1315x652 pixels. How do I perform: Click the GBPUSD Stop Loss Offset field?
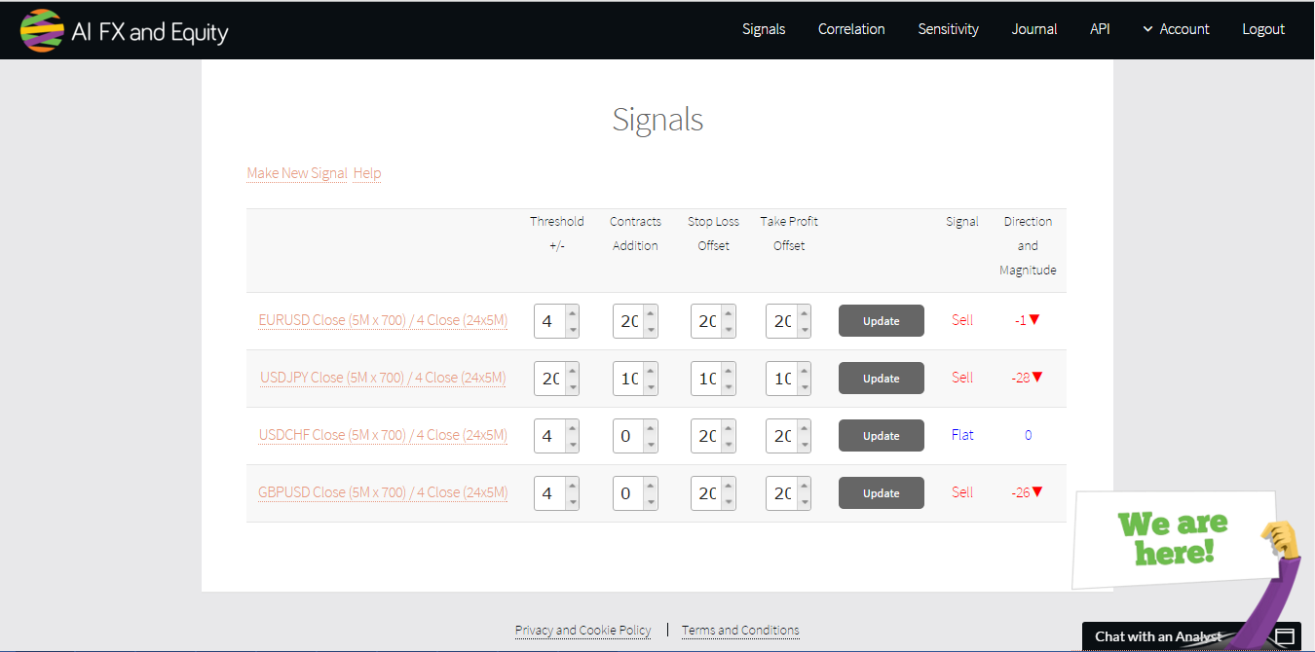click(x=706, y=493)
